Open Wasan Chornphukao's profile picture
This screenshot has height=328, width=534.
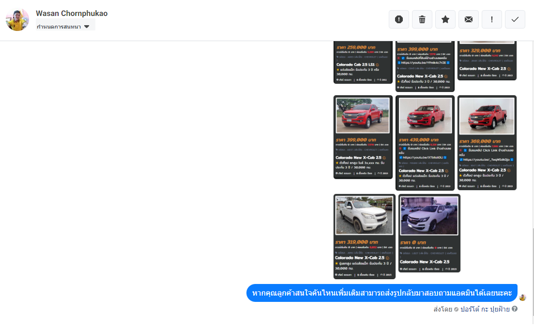point(17,19)
